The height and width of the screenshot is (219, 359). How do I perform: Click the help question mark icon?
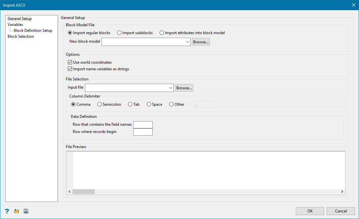coord(7,211)
